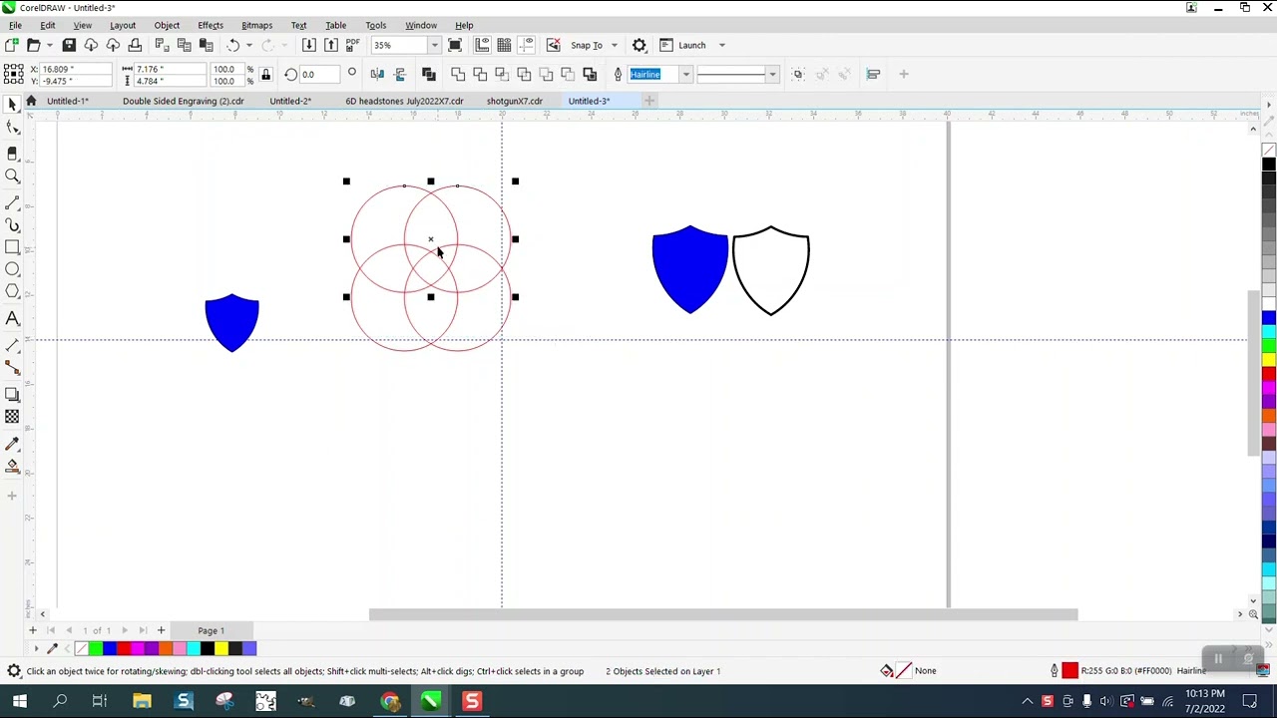Switch to the shotgunX7.cdr tab
1277x718 pixels.
[515, 101]
